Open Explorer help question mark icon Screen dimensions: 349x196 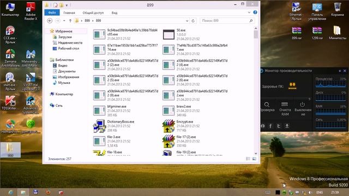point(255,13)
